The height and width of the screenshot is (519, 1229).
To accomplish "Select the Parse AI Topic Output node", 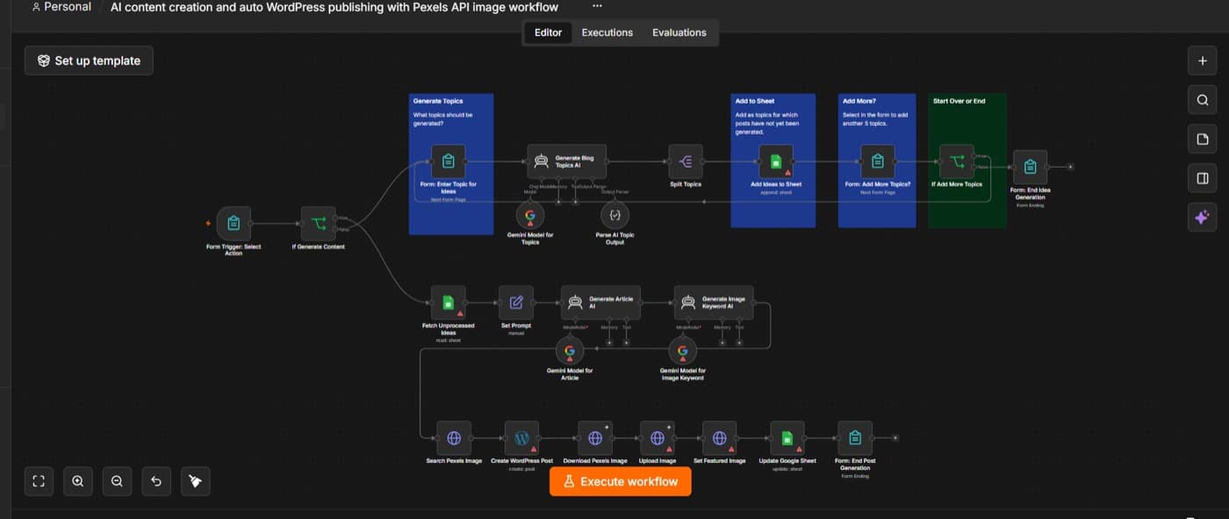I will point(614,215).
